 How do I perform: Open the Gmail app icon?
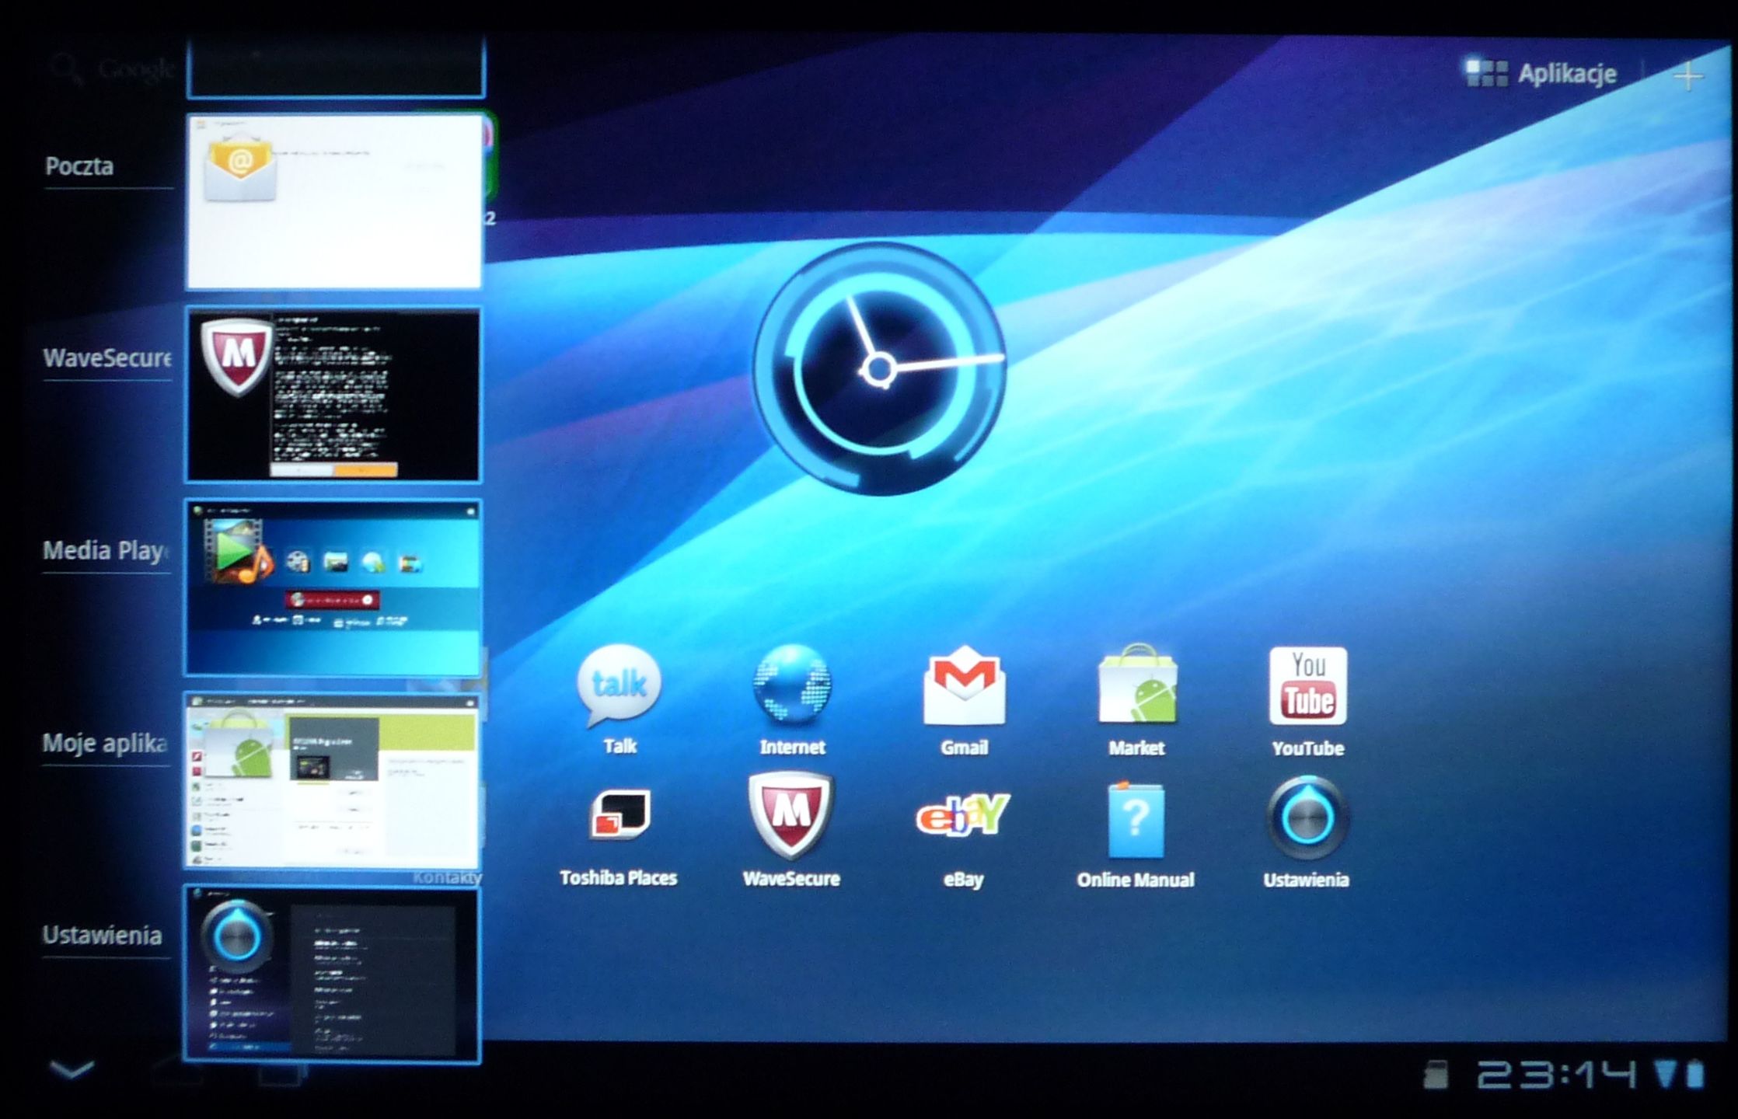(964, 686)
